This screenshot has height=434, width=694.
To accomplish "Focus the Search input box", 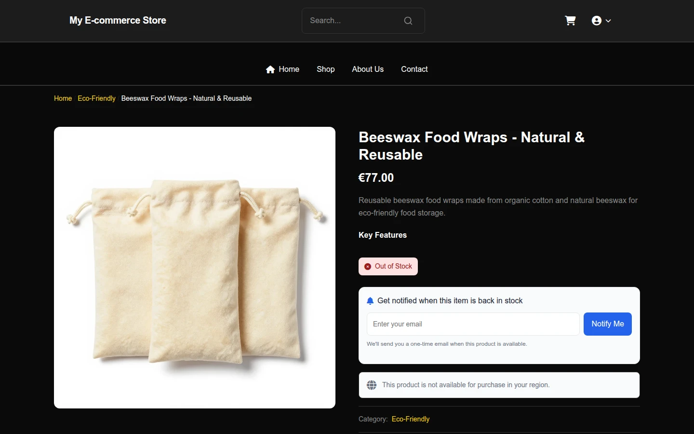I will 355,21.
